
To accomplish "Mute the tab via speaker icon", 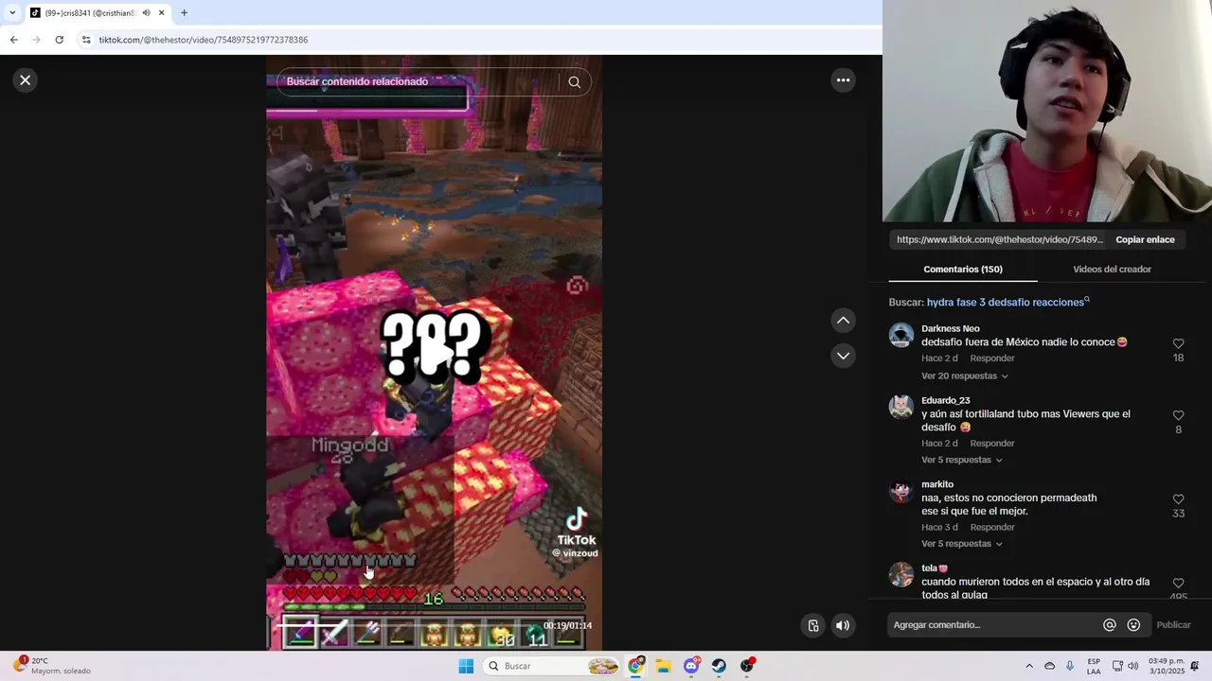I will point(146,13).
